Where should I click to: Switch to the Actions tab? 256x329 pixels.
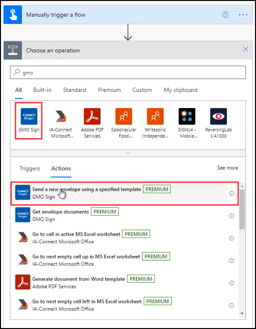61,169
